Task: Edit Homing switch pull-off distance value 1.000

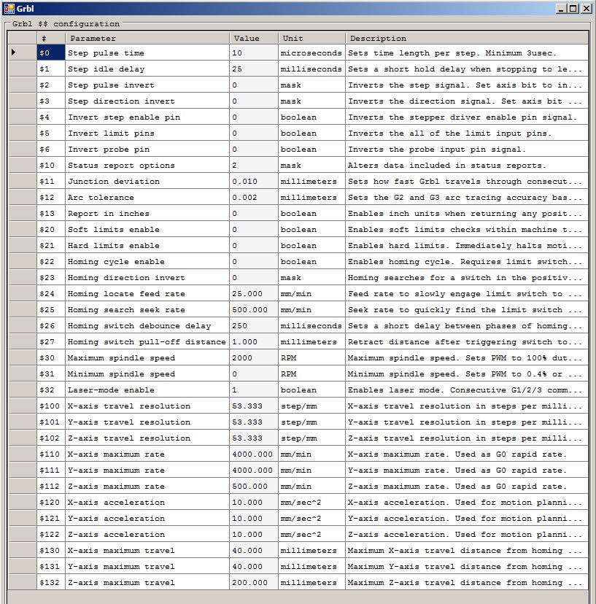Action: [255, 342]
